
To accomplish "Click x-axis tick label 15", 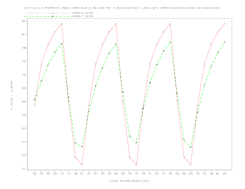I will pyautogui.click(x=68, y=174).
